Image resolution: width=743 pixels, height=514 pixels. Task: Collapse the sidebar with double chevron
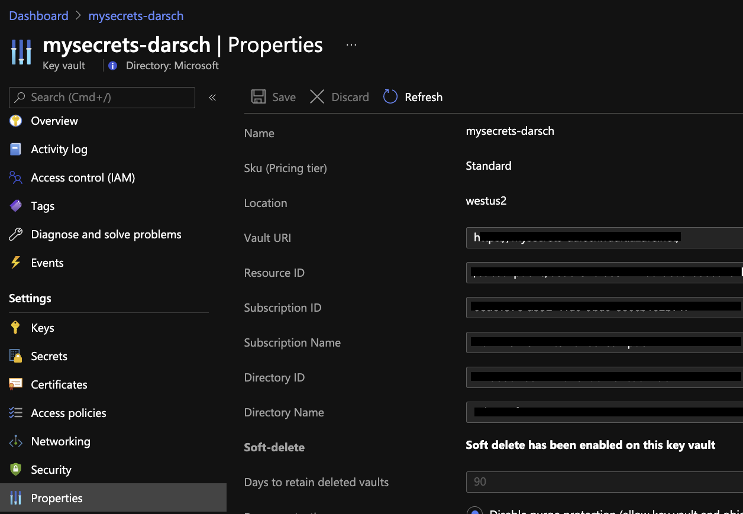212,98
